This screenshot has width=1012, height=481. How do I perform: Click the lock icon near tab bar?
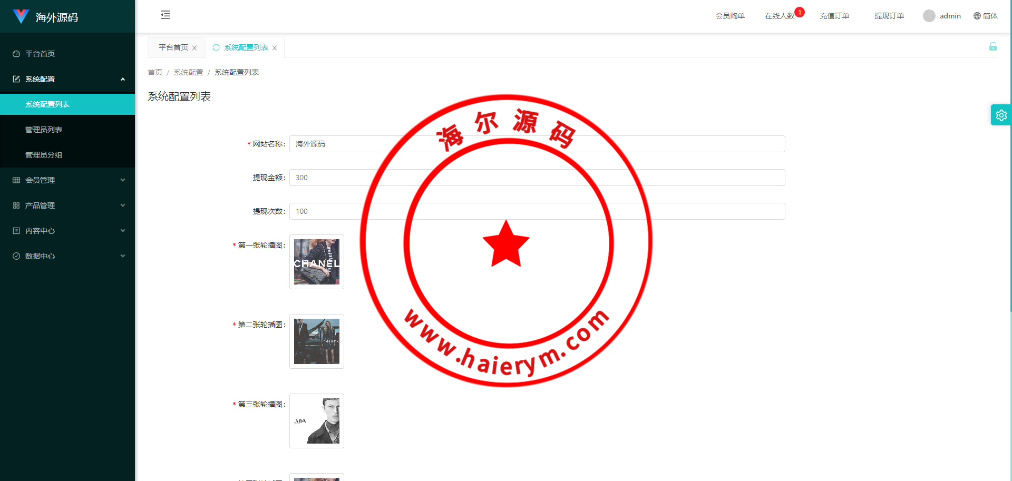(x=993, y=47)
